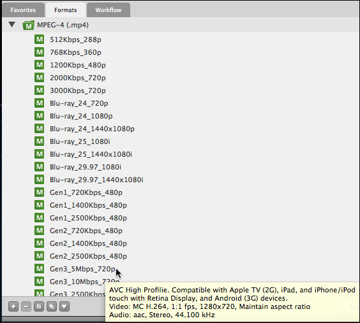The width and height of the screenshot is (360, 323).
Task: Collapse the MPEG-4 (.mp4) group triangle
Action: click(x=11, y=24)
